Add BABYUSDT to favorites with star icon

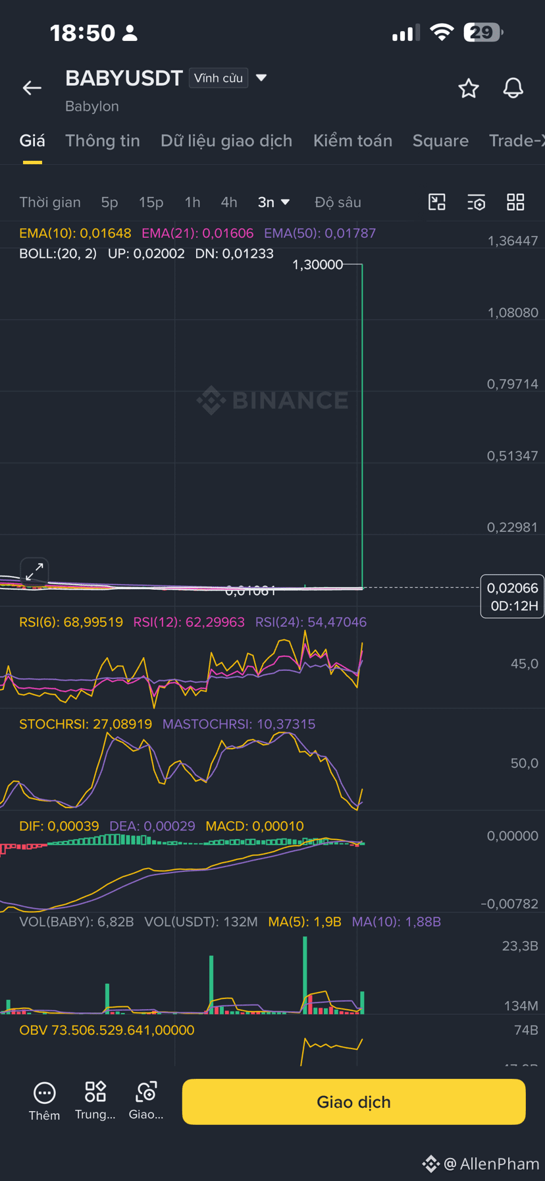coord(469,88)
